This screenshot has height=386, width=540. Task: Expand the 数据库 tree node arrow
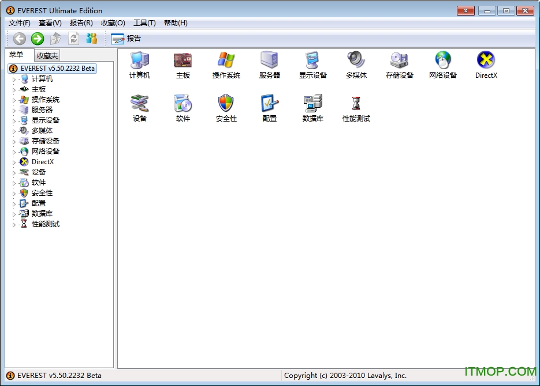pos(14,214)
